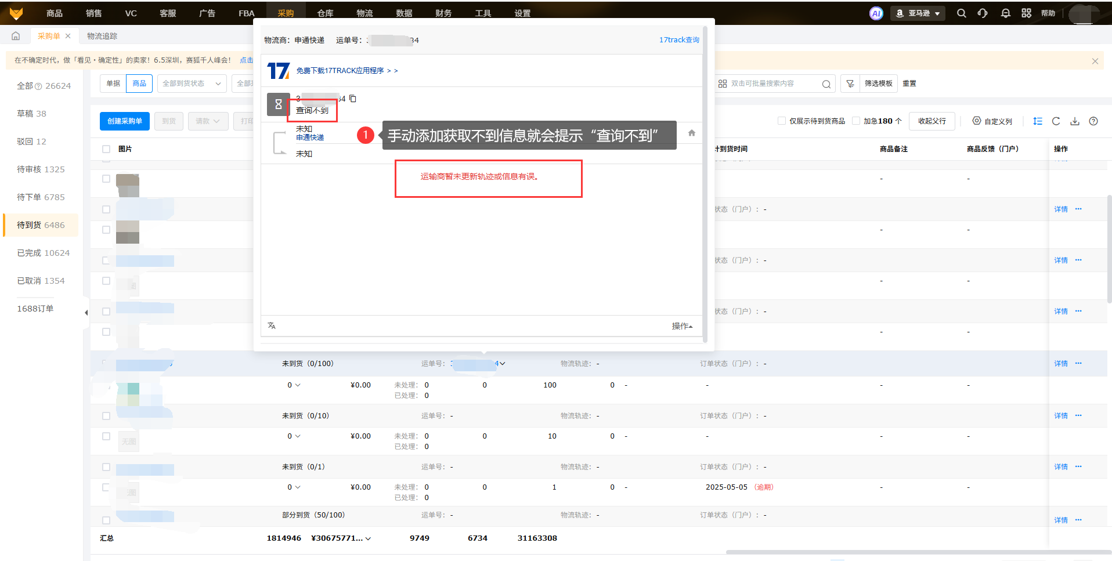Click the orange fox logo icon

click(x=16, y=13)
